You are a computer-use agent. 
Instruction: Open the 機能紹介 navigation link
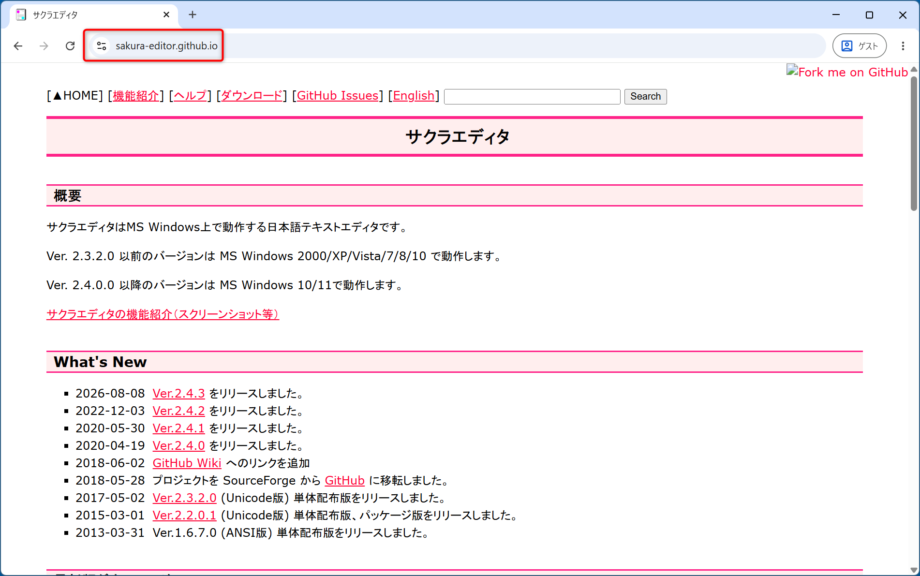[136, 96]
